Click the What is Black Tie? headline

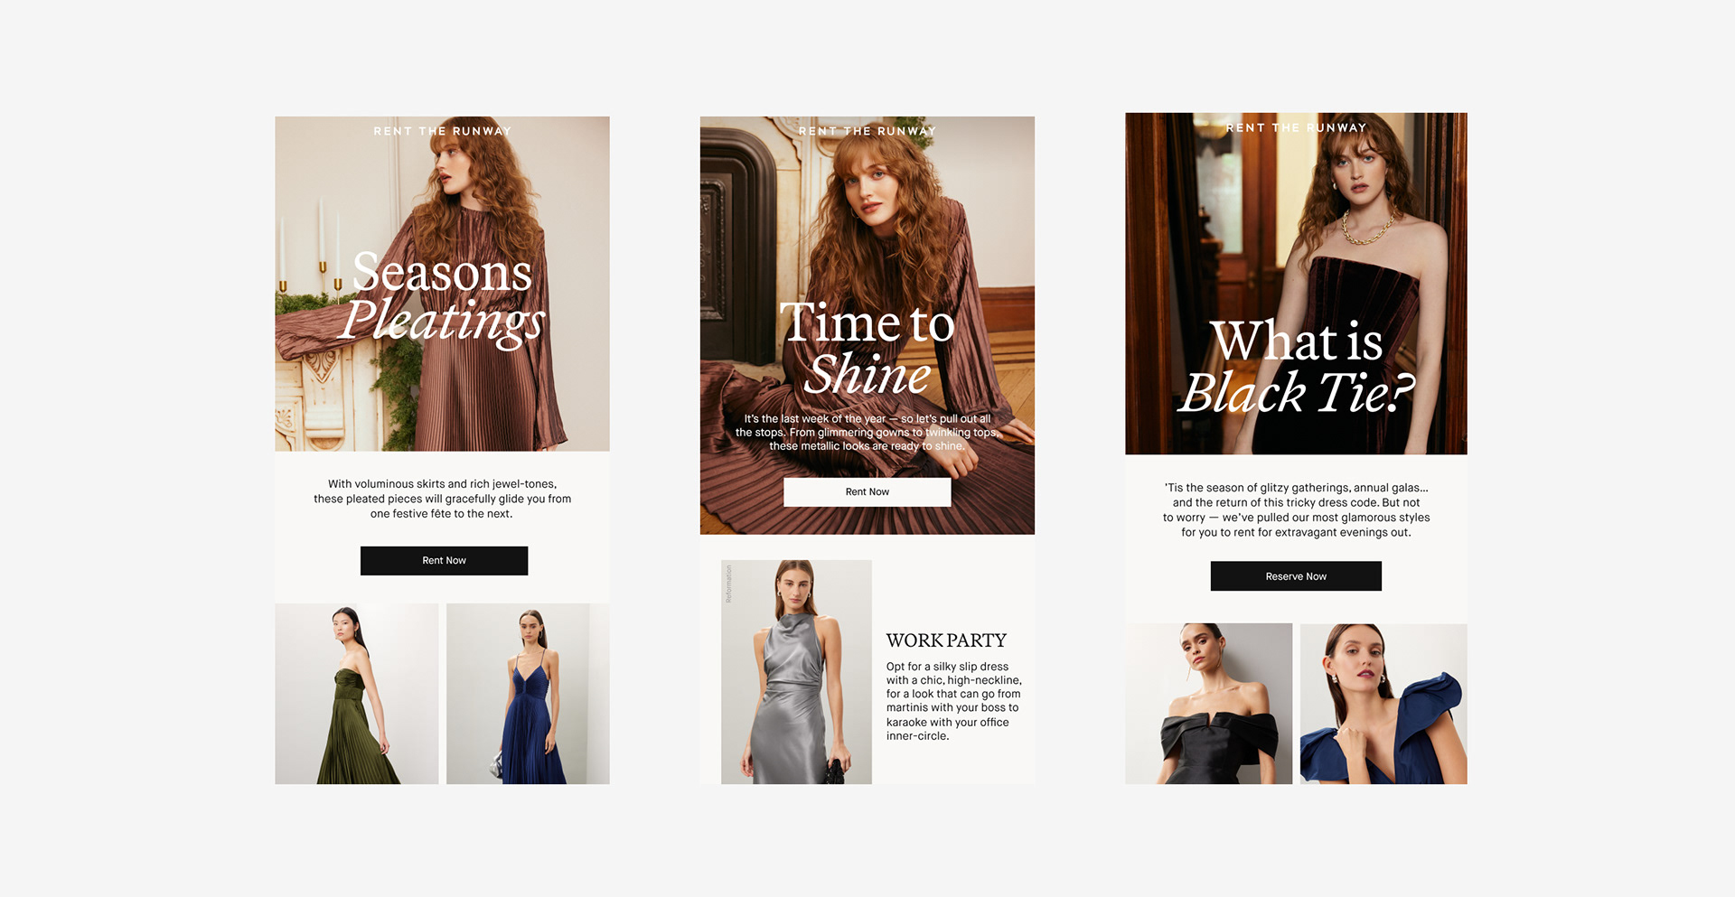pyautogui.click(x=1296, y=366)
